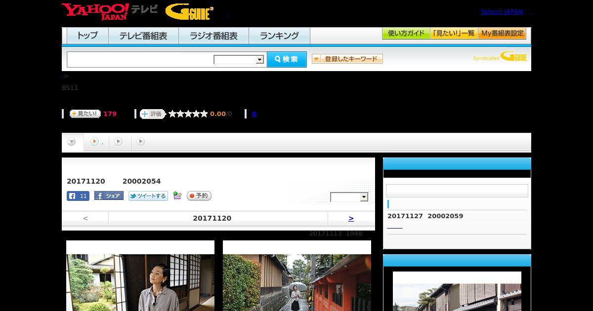The image size is (593, 311).
Task: Go to the トップ tab
Action: click(x=87, y=36)
